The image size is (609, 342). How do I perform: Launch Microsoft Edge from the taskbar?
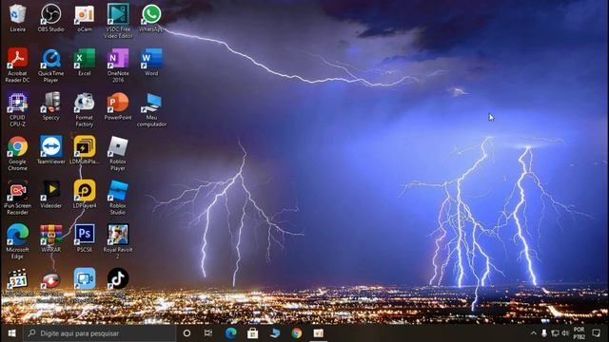(230, 333)
